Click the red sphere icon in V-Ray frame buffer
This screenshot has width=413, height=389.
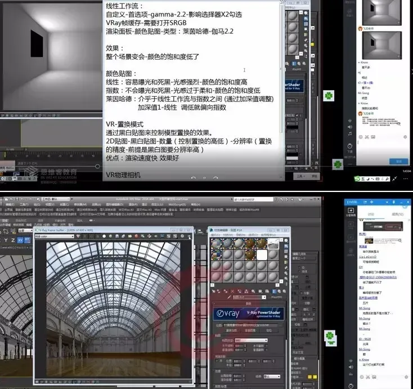click(136, 236)
